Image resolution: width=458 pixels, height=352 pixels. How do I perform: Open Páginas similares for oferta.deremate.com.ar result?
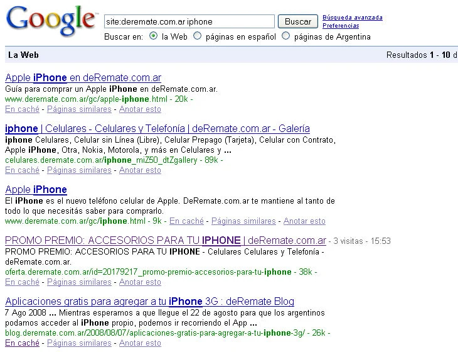coord(79,282)
